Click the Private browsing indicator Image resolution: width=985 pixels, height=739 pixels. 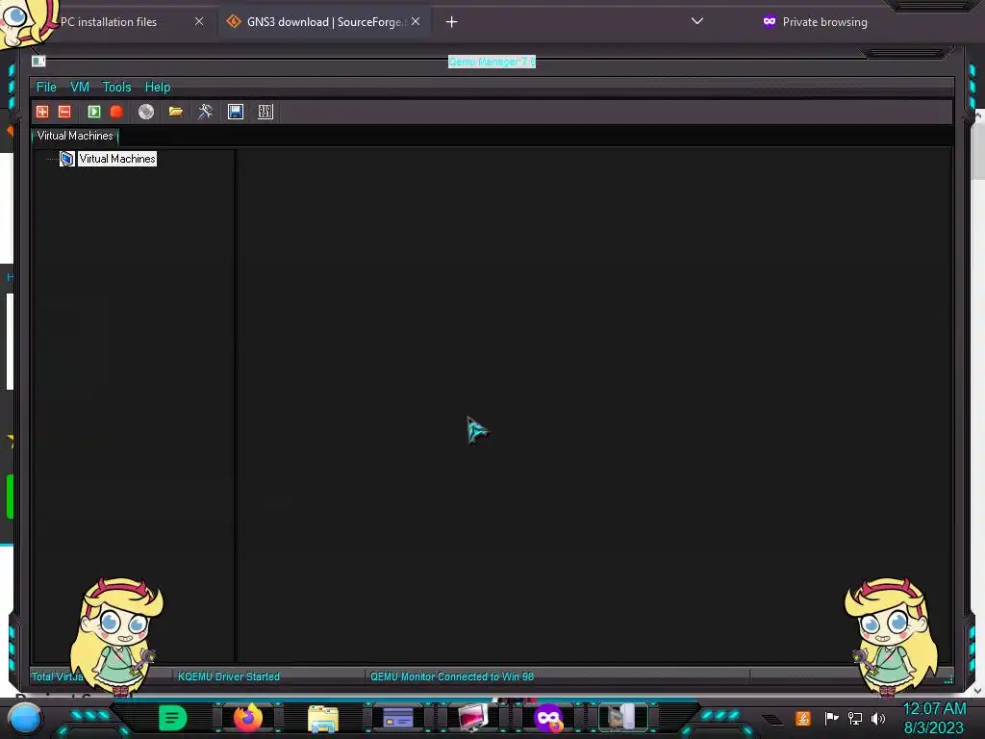[x=815, y=22]
